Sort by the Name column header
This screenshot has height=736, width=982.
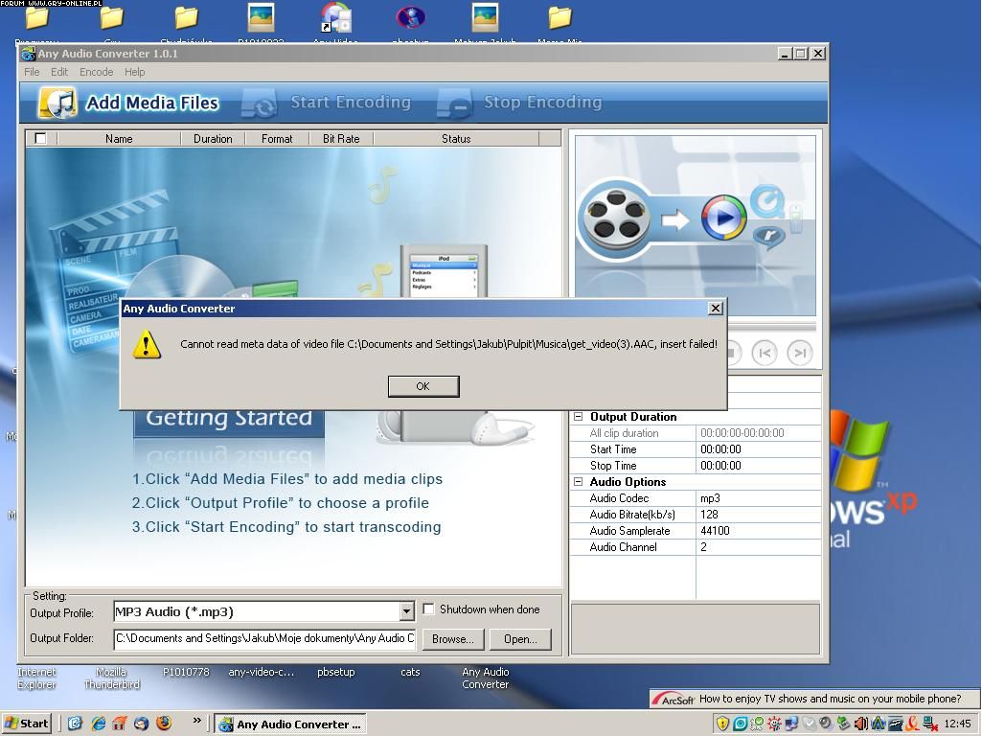(x=119, y=138)
